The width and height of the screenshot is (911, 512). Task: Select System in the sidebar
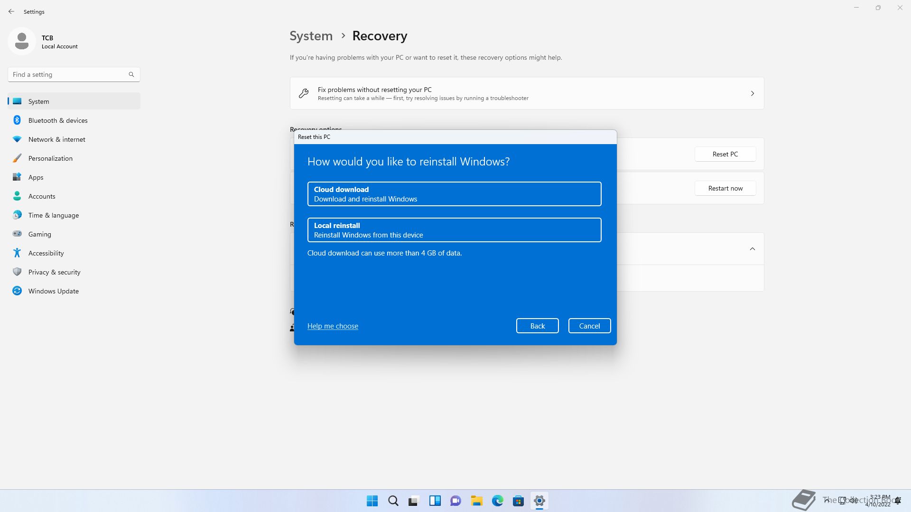pyautogui.click(x=74, y=101)
